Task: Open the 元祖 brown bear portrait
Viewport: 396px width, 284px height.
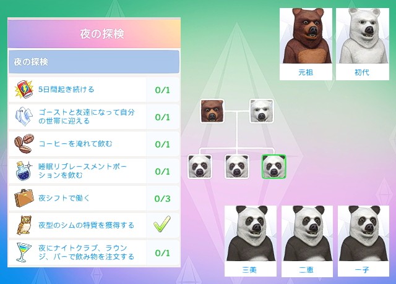Action: [306, 44]
